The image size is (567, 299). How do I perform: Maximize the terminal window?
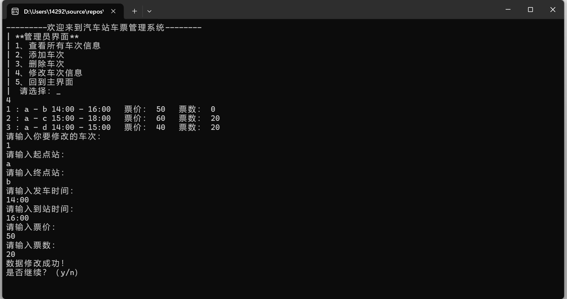[x=530, y=10]
